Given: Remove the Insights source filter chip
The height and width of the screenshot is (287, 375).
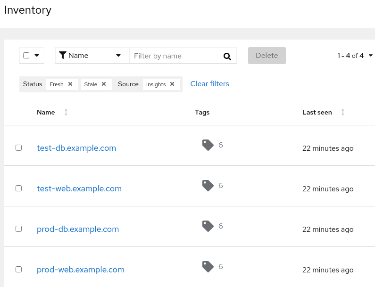Looking at the screenshot, I should (x=172, y=84).
